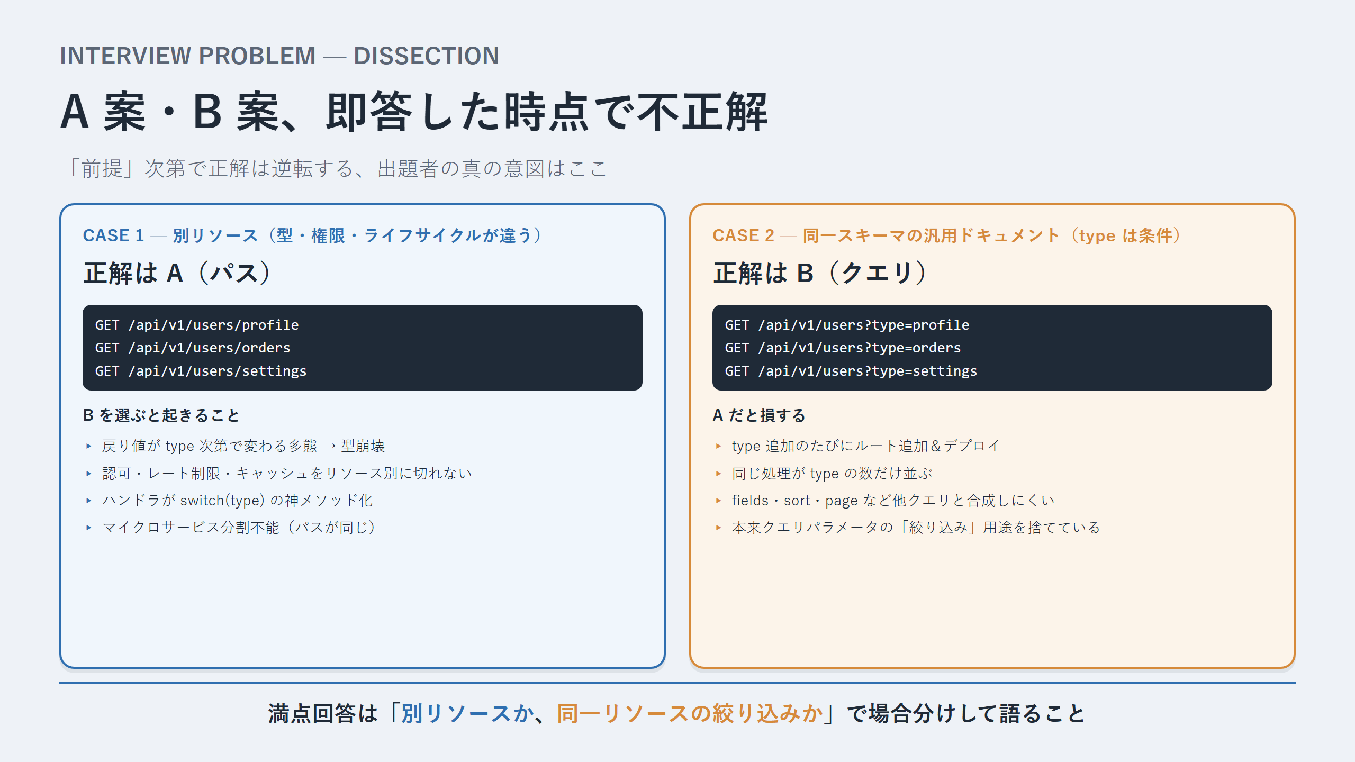The height and width of the screenshot is (762, 1355).
Task: Click the heading '正解は A（パス）'
Action: tap(177, 273)
